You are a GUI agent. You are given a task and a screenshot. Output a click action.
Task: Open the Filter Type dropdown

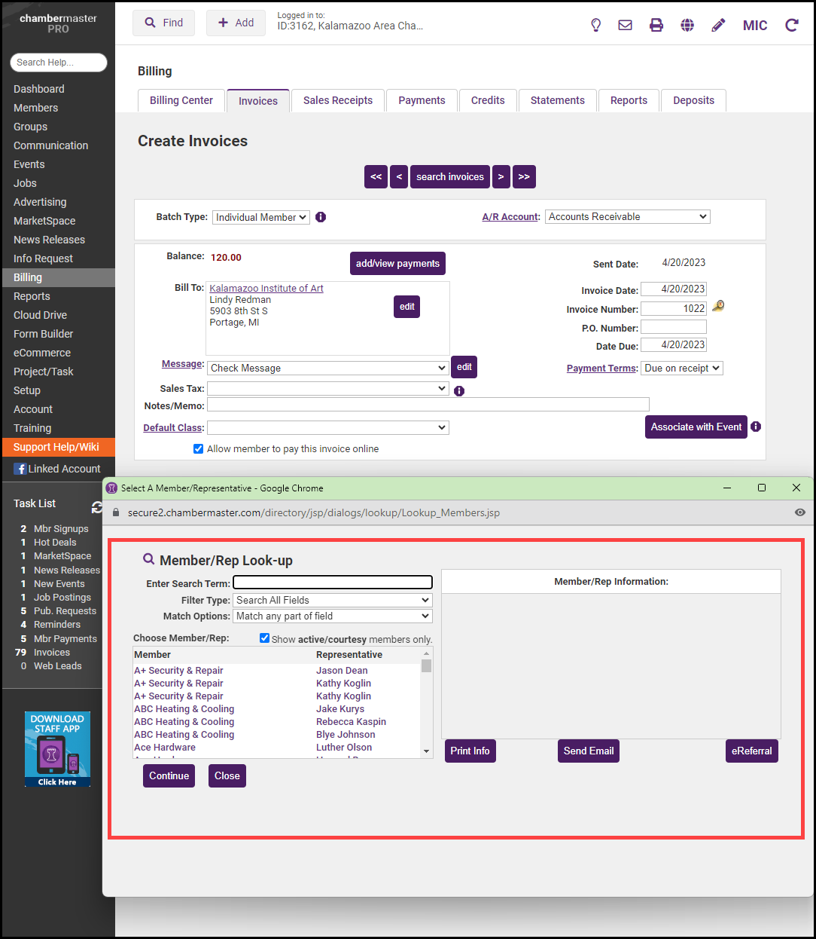click(332, 601)
